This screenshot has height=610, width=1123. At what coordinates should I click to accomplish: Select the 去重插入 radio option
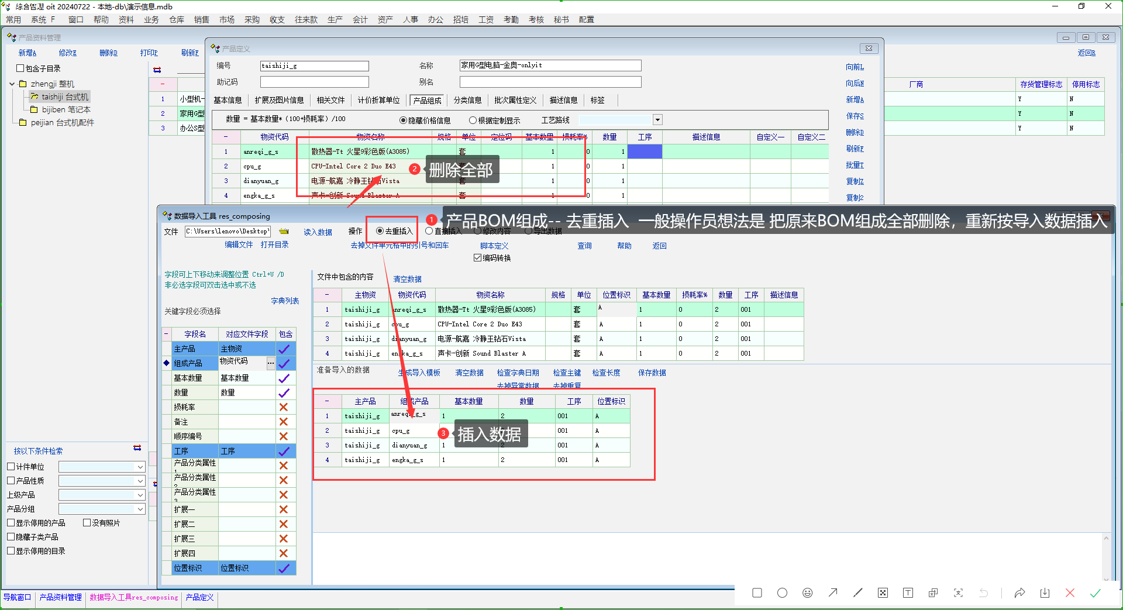[x=380, y=231]
